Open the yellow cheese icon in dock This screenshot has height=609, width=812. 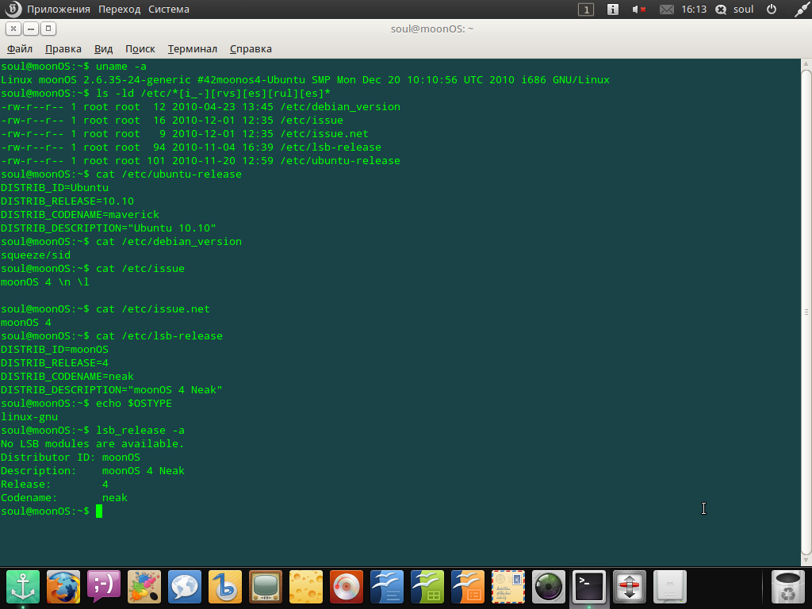(305, 587)
